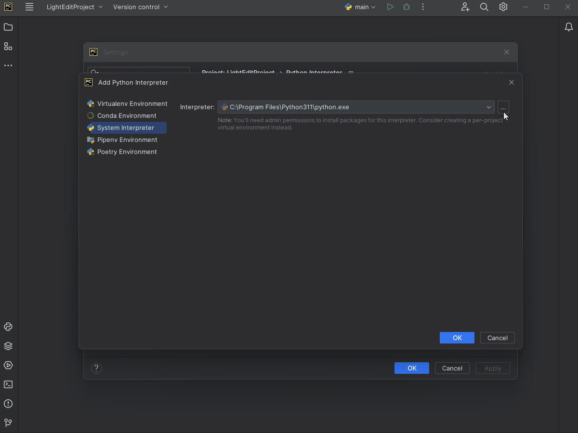
Task: Debug the main configuration
Action: 407,7
